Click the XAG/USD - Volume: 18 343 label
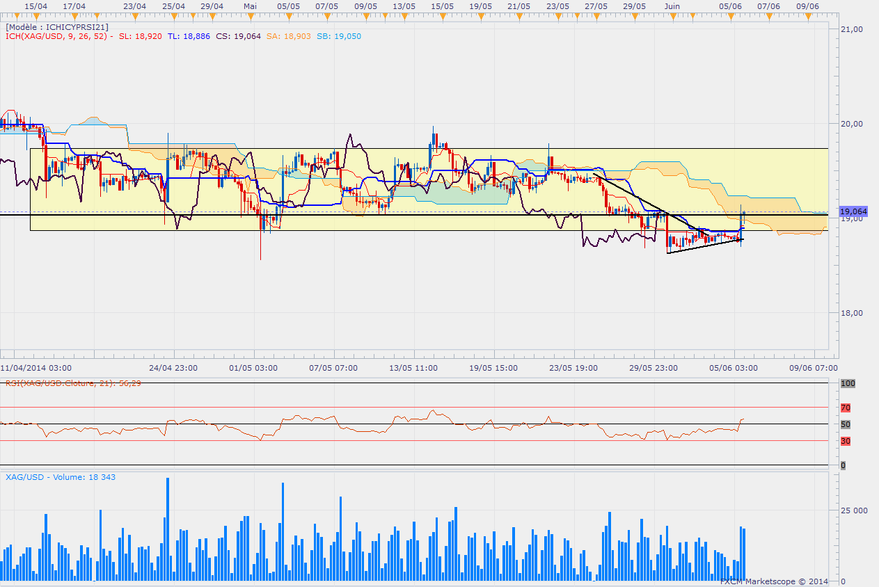 coord(61,477)
